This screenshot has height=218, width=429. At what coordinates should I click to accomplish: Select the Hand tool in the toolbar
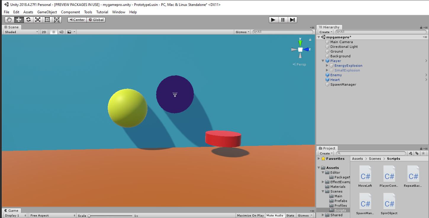[9, 19]
